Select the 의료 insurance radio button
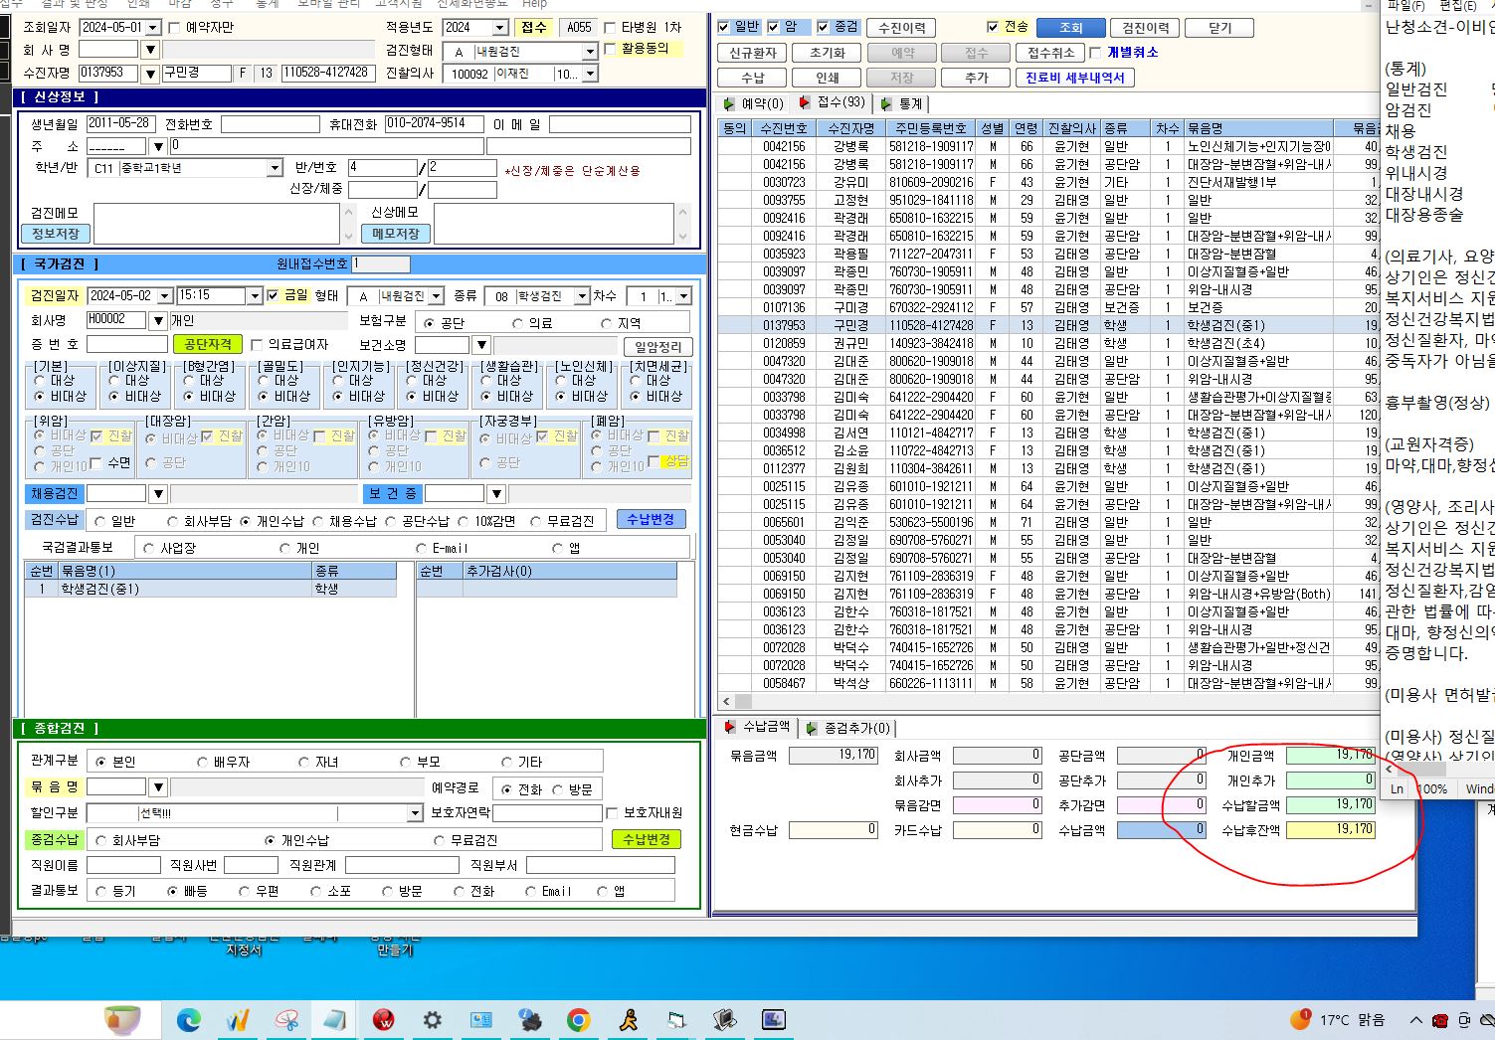This screenshot has width=1495, height=1040. click(x=517, y=323)
